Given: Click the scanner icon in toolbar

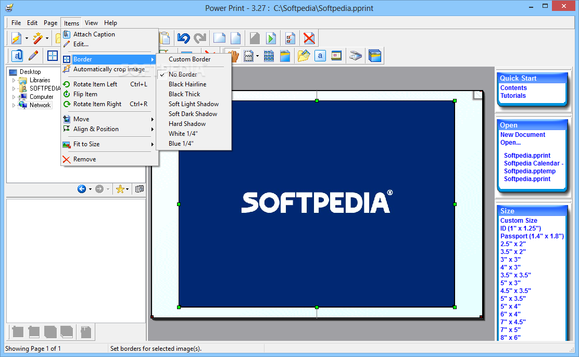Looking at the screenshot, I should [356, 56].
